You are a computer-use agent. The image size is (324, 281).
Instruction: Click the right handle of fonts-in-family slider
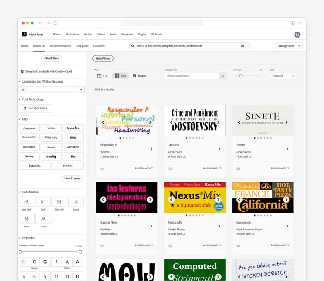coord(80,252)
